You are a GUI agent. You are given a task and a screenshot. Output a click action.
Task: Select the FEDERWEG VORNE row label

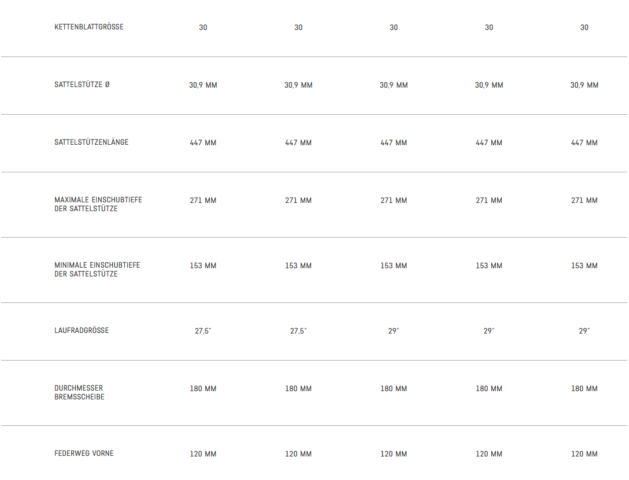click(x=84, y=454)
